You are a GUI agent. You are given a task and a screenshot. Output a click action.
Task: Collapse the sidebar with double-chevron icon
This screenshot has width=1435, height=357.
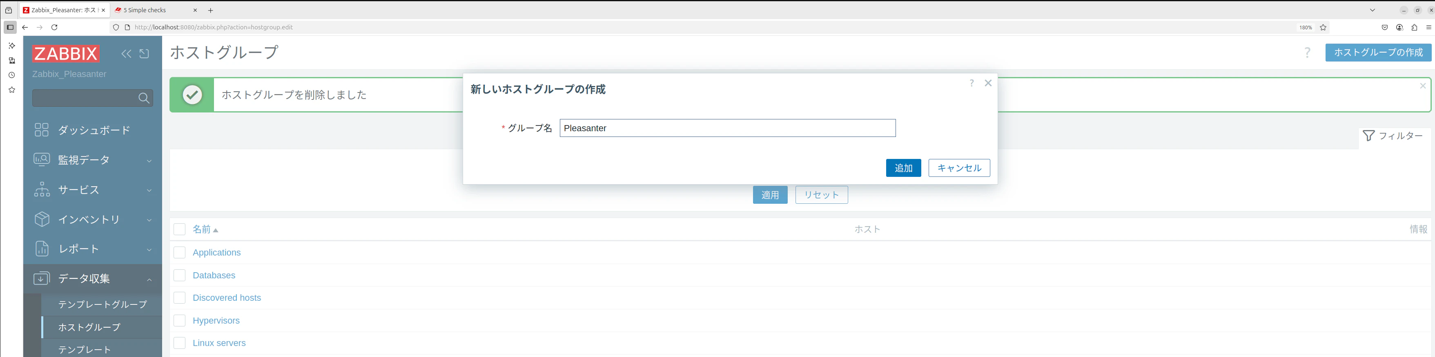[x=127, y=53]
